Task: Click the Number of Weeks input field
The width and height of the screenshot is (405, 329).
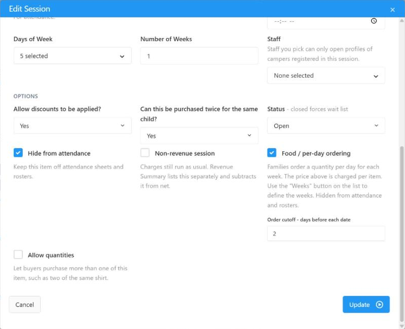Action: (199, 56)
